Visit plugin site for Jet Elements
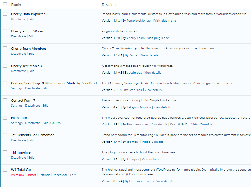Screen dimensions: 251x187 pos(152,142)
